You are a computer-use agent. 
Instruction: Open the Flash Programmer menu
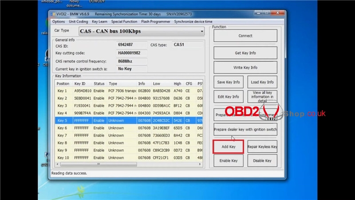pyautogui.click(x=155, y=21)
